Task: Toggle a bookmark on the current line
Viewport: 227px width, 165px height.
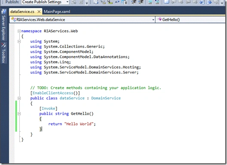Action: [166, 2]
